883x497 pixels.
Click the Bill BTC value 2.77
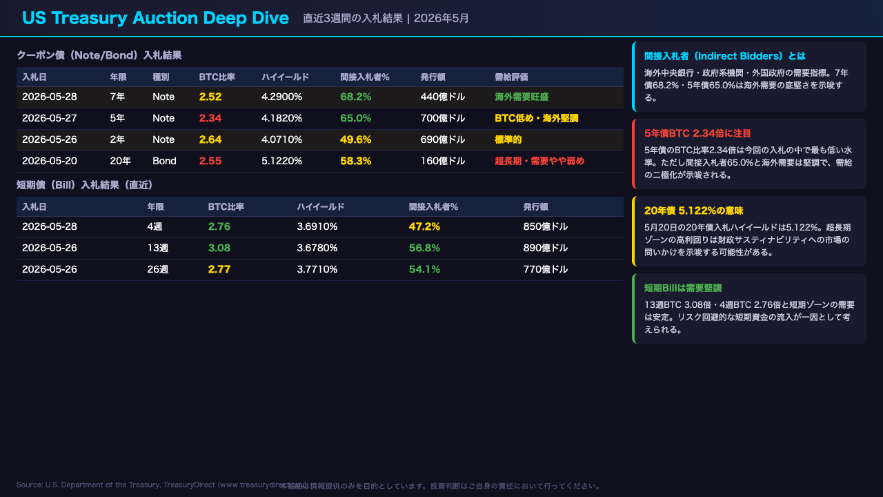point(219,269)
